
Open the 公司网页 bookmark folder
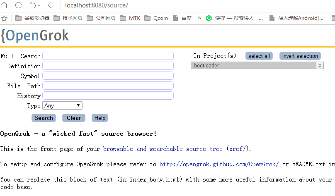coord(101,18)
